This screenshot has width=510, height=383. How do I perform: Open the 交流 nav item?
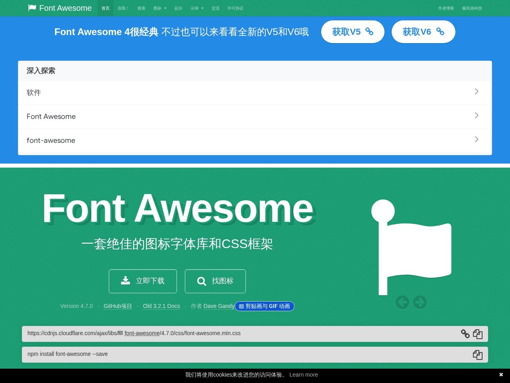tap(216, 8)
